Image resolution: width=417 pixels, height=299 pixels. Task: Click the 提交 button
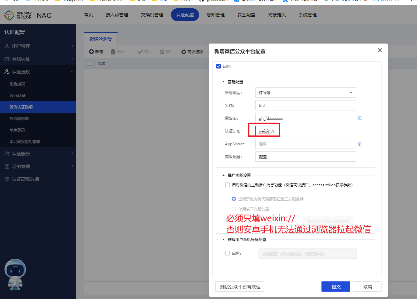[336, 287]
